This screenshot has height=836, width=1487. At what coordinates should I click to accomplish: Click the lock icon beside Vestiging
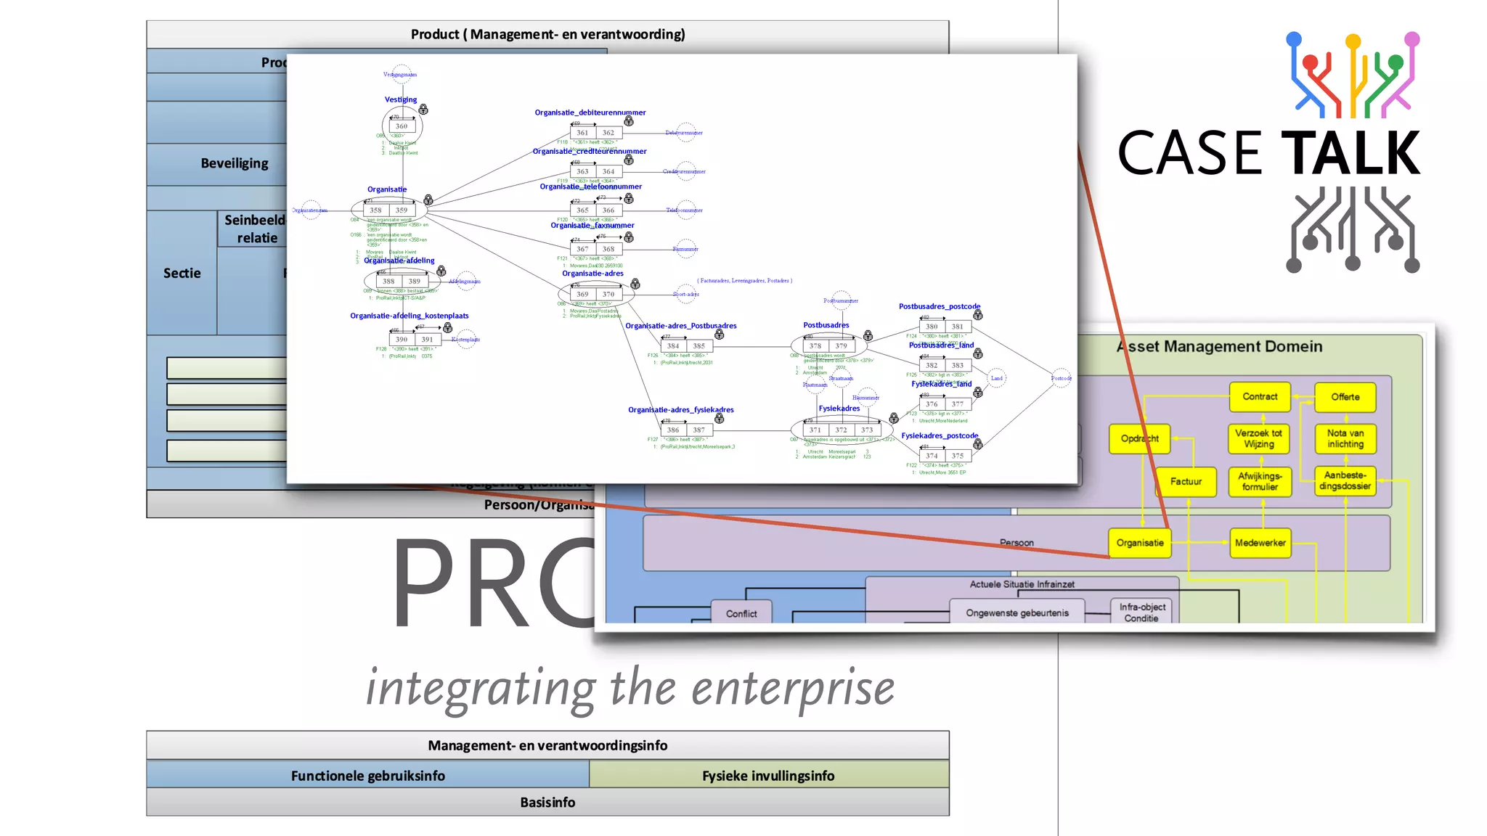point(423,110)
